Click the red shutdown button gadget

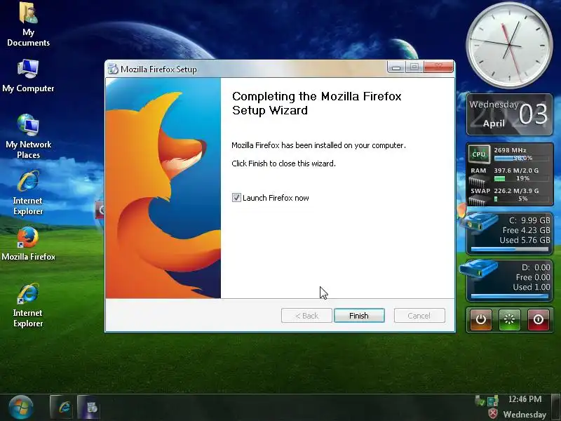click(x=538, y=320)
